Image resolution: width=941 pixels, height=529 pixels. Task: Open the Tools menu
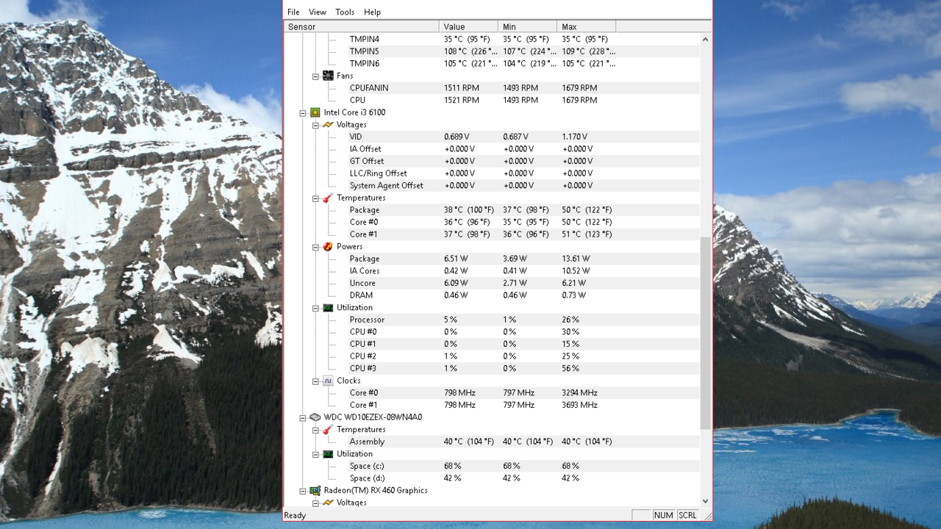(345, 12)
